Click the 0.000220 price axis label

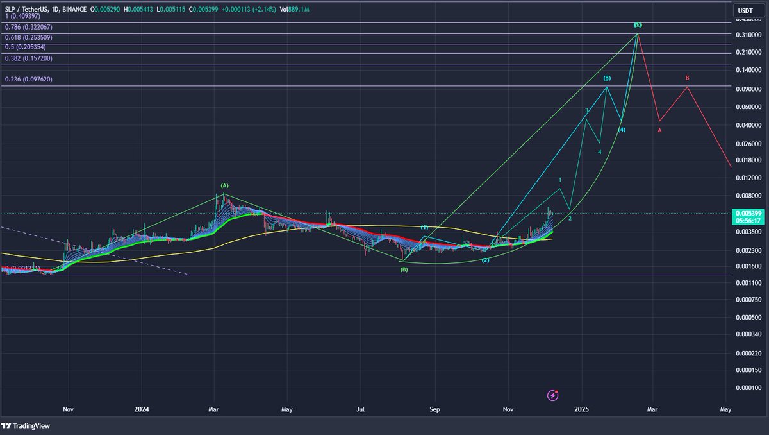(748, 353)
